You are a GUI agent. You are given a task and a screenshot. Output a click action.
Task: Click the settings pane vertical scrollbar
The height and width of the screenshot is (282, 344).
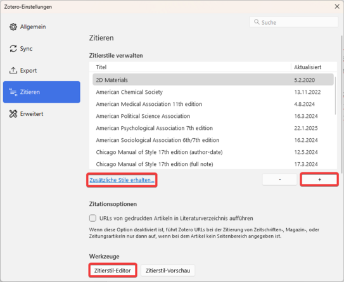coord(342,104)
